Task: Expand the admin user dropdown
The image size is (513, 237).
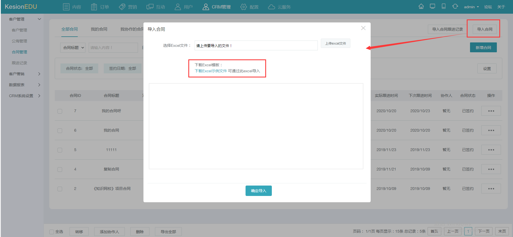Action: pyautogui.click(x=471, y=7)
